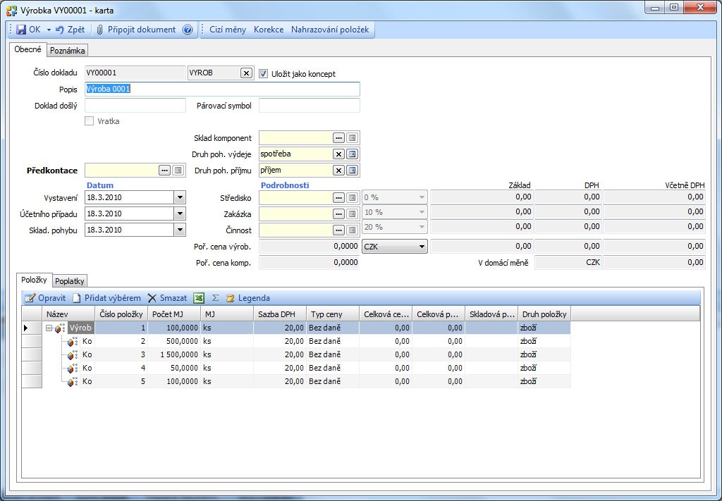Click the Excel export icon in items toolbar
Image resolution: width=722 pixels, height=501 pixels.
pos(198,298)
